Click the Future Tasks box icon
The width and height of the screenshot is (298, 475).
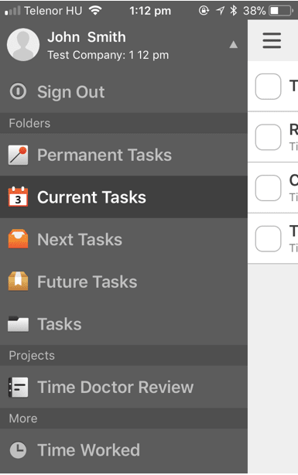(18, 282)
